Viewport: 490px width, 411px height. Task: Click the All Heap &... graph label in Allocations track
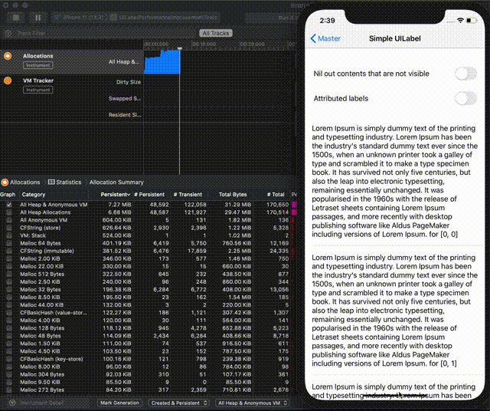pos(124,62)
